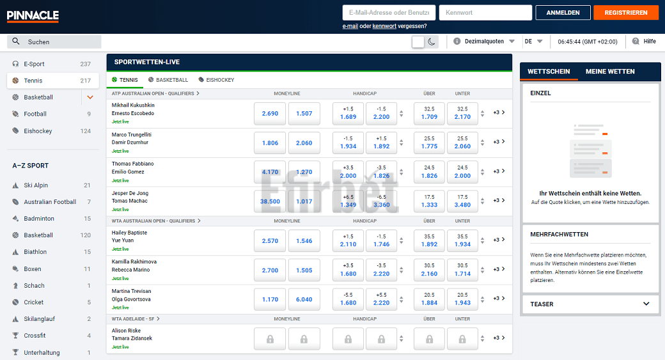665x360 pixels.
Task: Change handicap line for Baptiste match
Action: pos(401,241)
